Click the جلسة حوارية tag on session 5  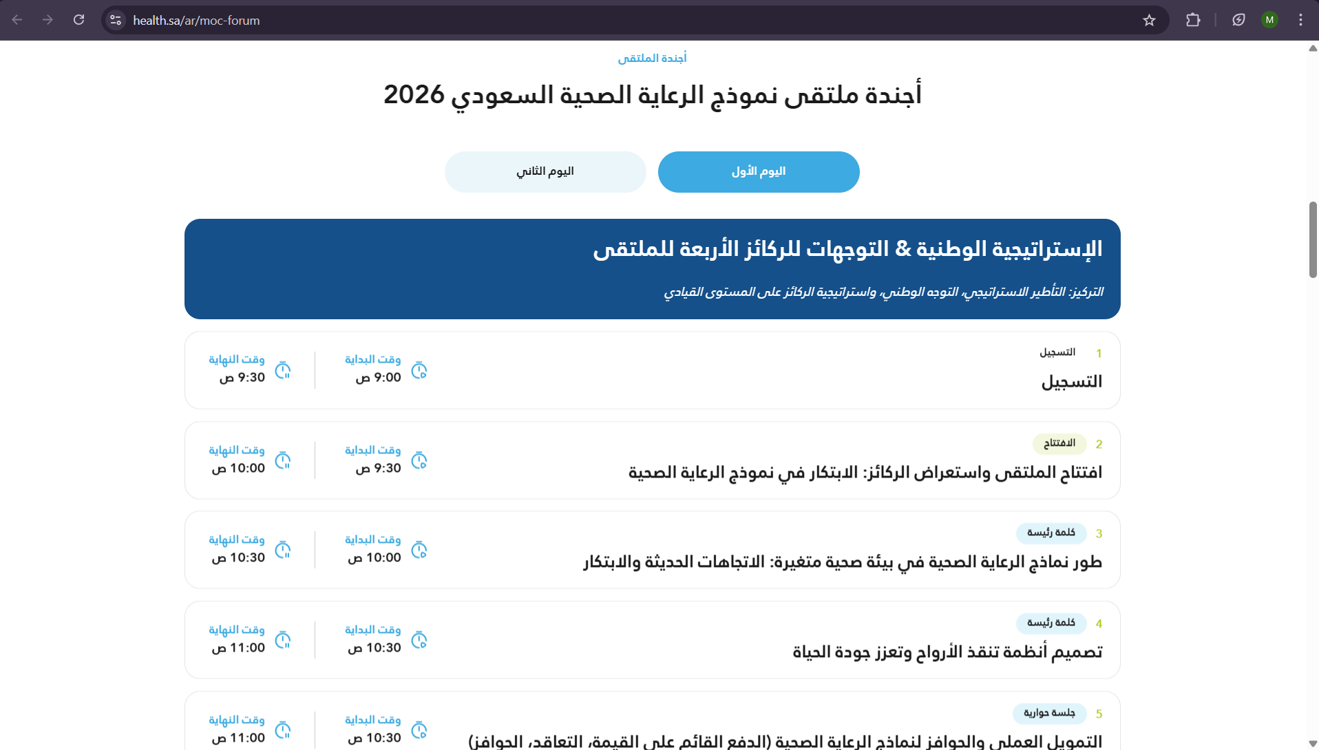pyautogui.click(x=1049, y=714)
